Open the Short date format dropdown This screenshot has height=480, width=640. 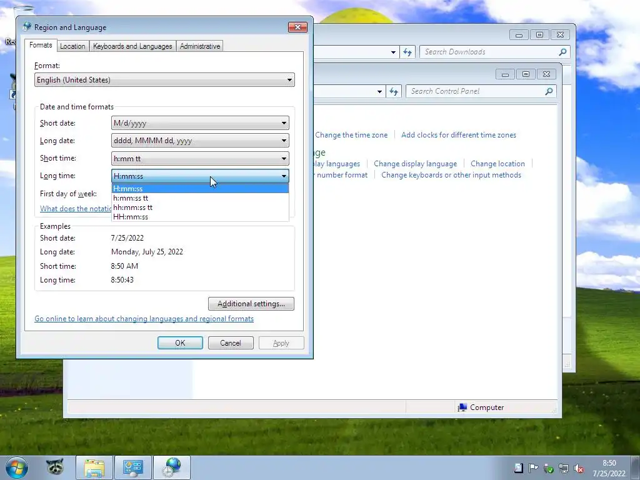click(200, 123)
